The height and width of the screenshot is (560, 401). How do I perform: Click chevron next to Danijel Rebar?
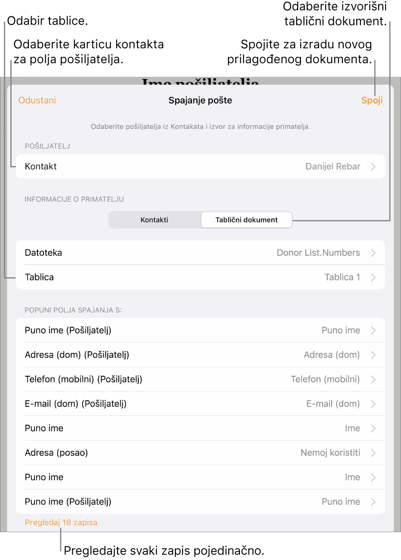coord(373,167)
